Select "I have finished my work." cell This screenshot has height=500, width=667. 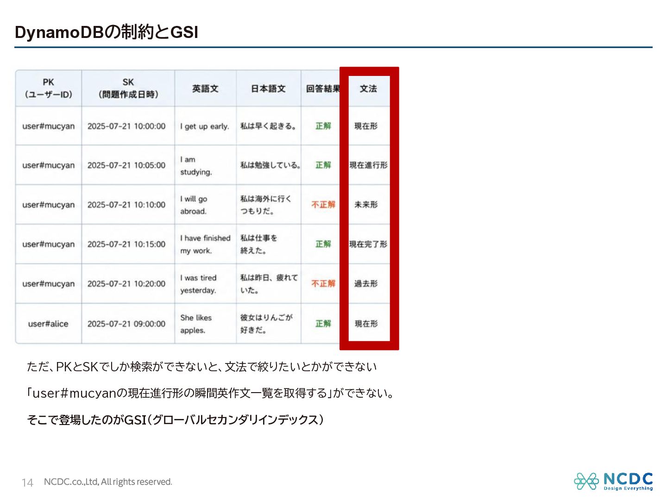205,244
